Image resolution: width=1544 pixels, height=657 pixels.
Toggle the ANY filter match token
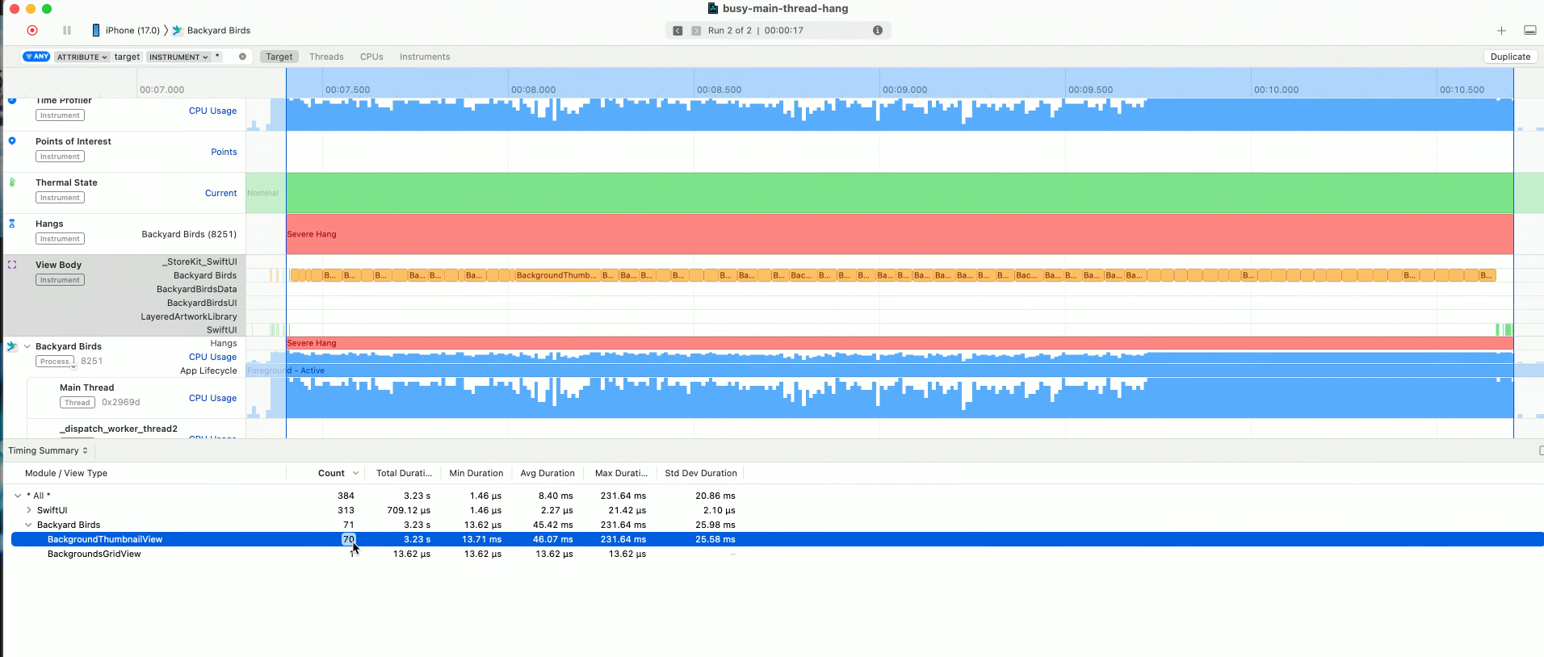click(x=37, y=56)
